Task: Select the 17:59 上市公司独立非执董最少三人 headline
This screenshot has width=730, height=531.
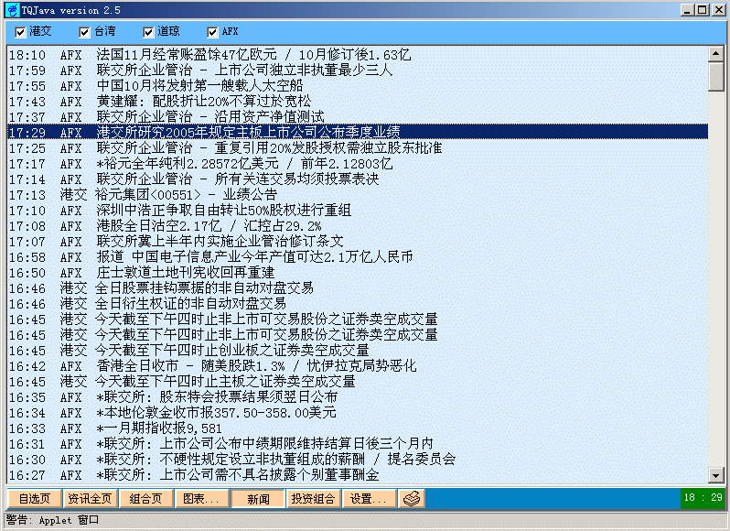Action: tap(358, 70)
